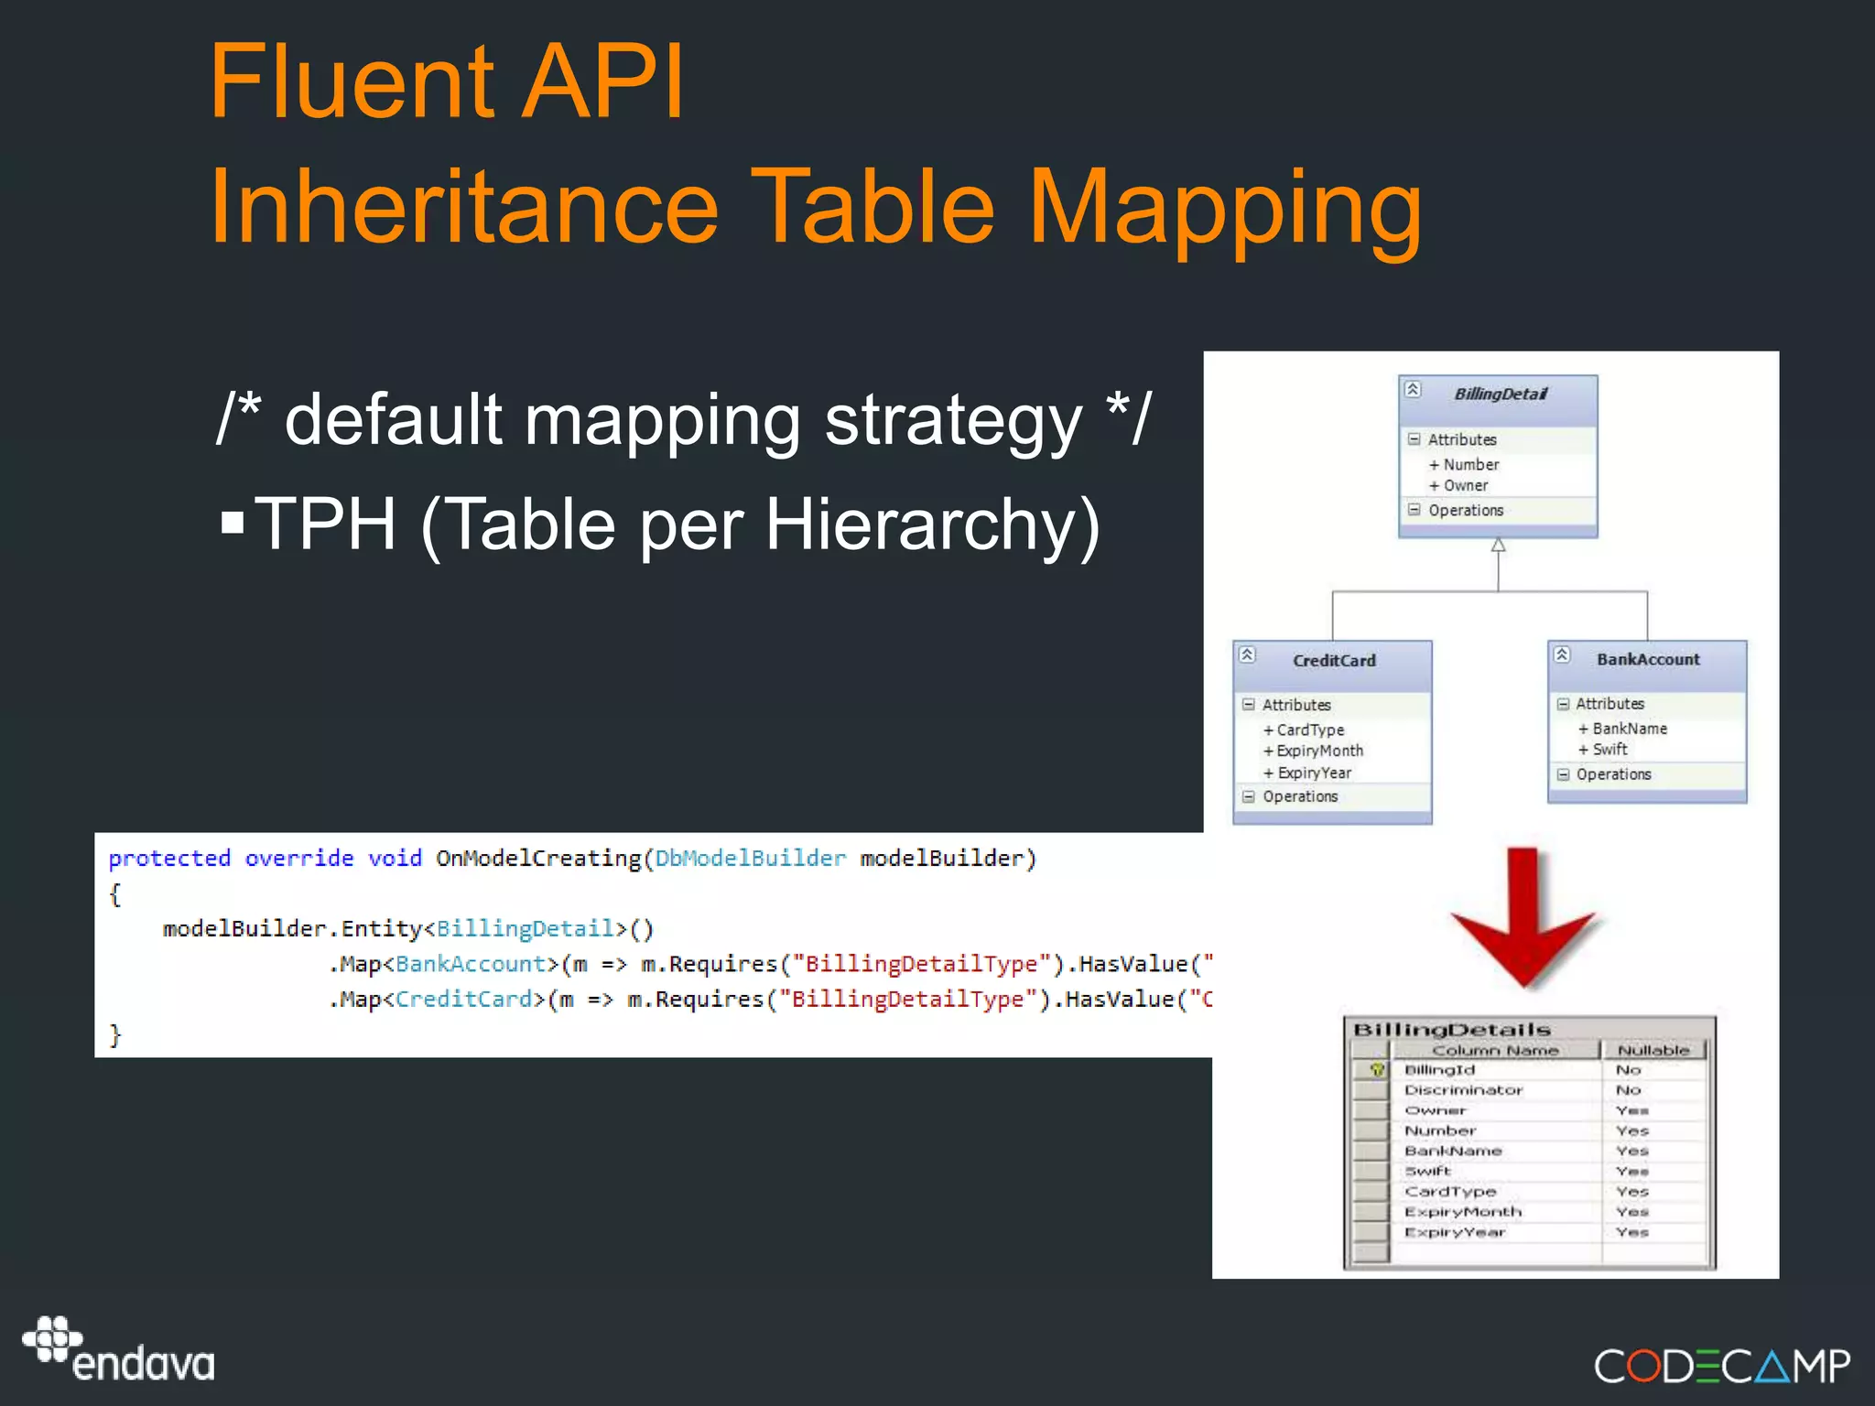
Task: Select the ExpiryYear attribute in CreditCard
Action: click(x=1307, y=773)
